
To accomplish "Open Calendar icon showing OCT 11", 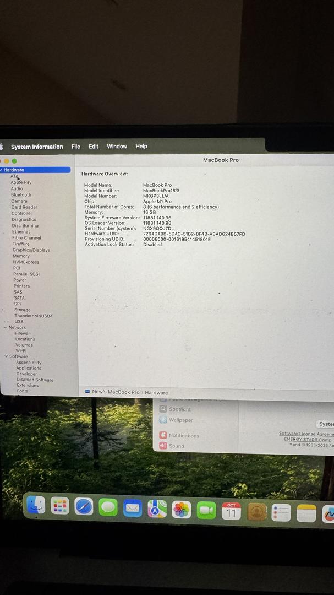I will (x=231, y=511).
